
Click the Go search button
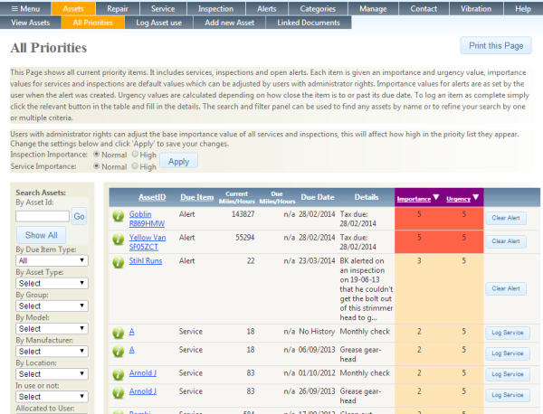pos(79,217)
